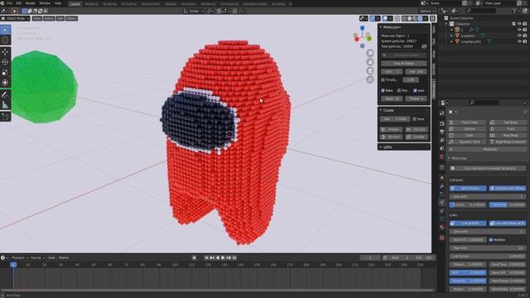This screenshot has width=530, height=298.
Task: Click the current frame marker on timeline
Action: 13,265
